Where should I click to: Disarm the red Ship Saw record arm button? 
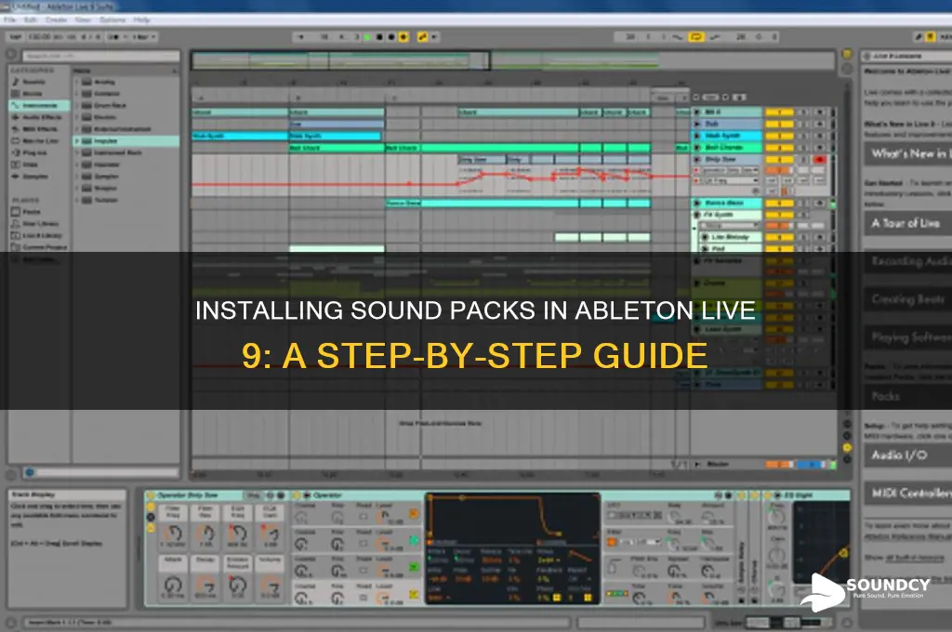click(819, 160)
